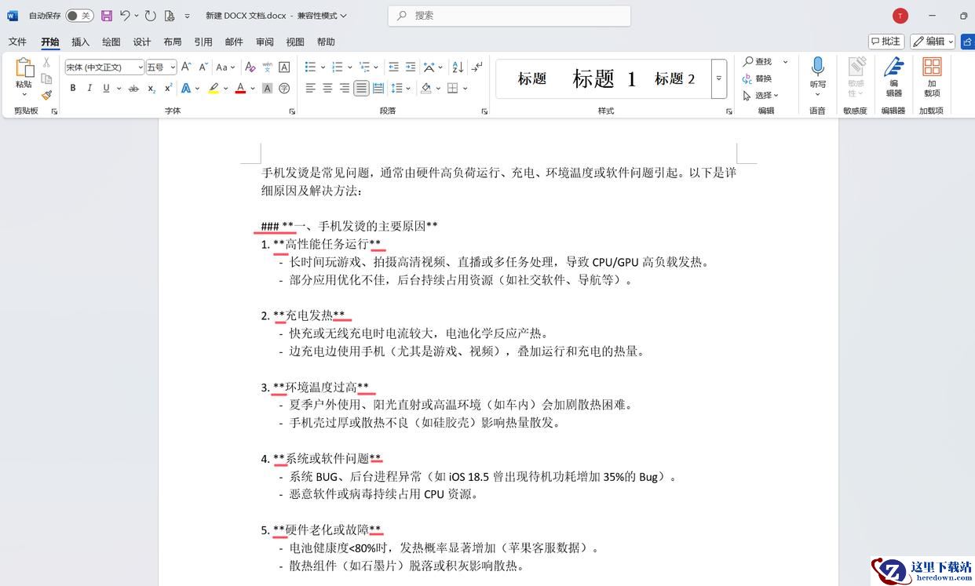
Task: Click the Sort (A-Z) icon
Action: 458,67
